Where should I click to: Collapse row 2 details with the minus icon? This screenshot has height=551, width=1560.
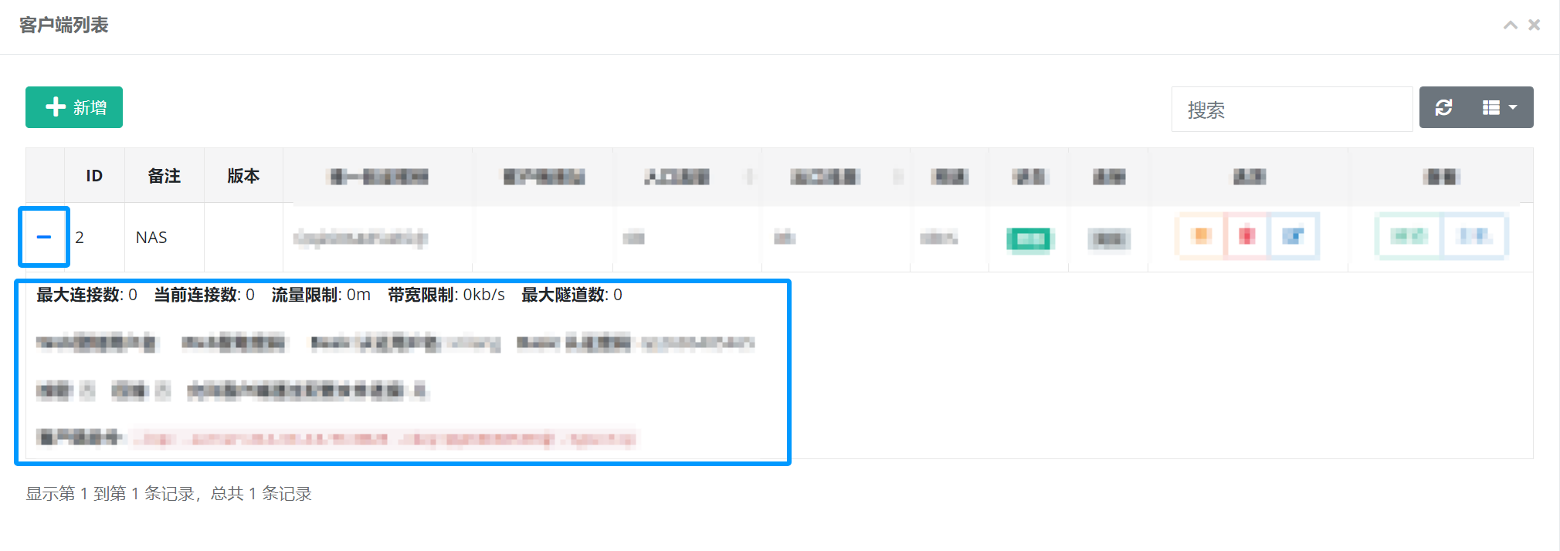[x=44, y=237]
